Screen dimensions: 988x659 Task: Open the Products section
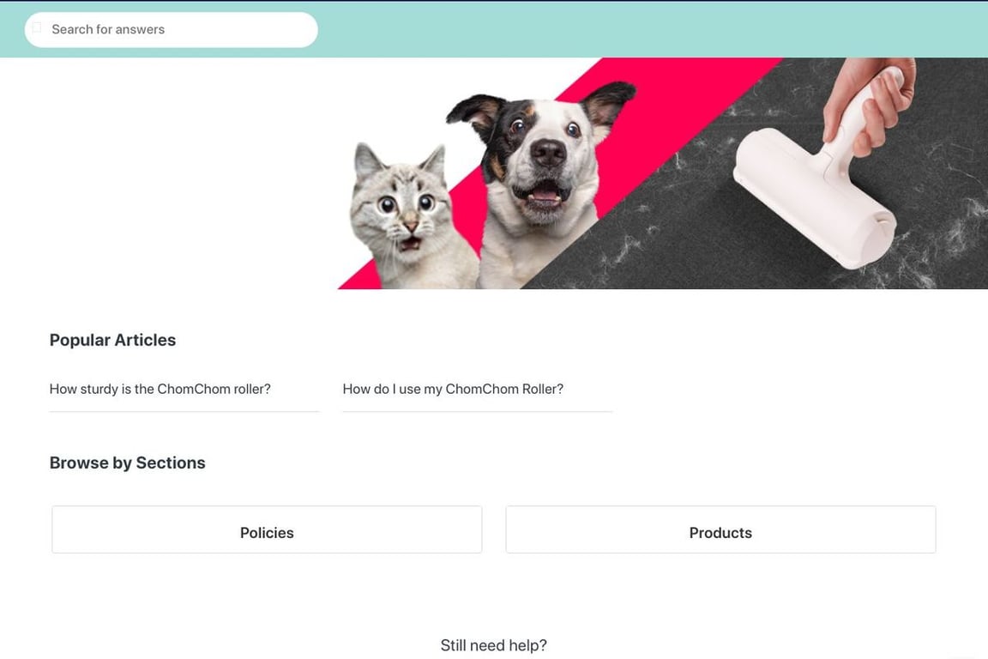[720, 529]
